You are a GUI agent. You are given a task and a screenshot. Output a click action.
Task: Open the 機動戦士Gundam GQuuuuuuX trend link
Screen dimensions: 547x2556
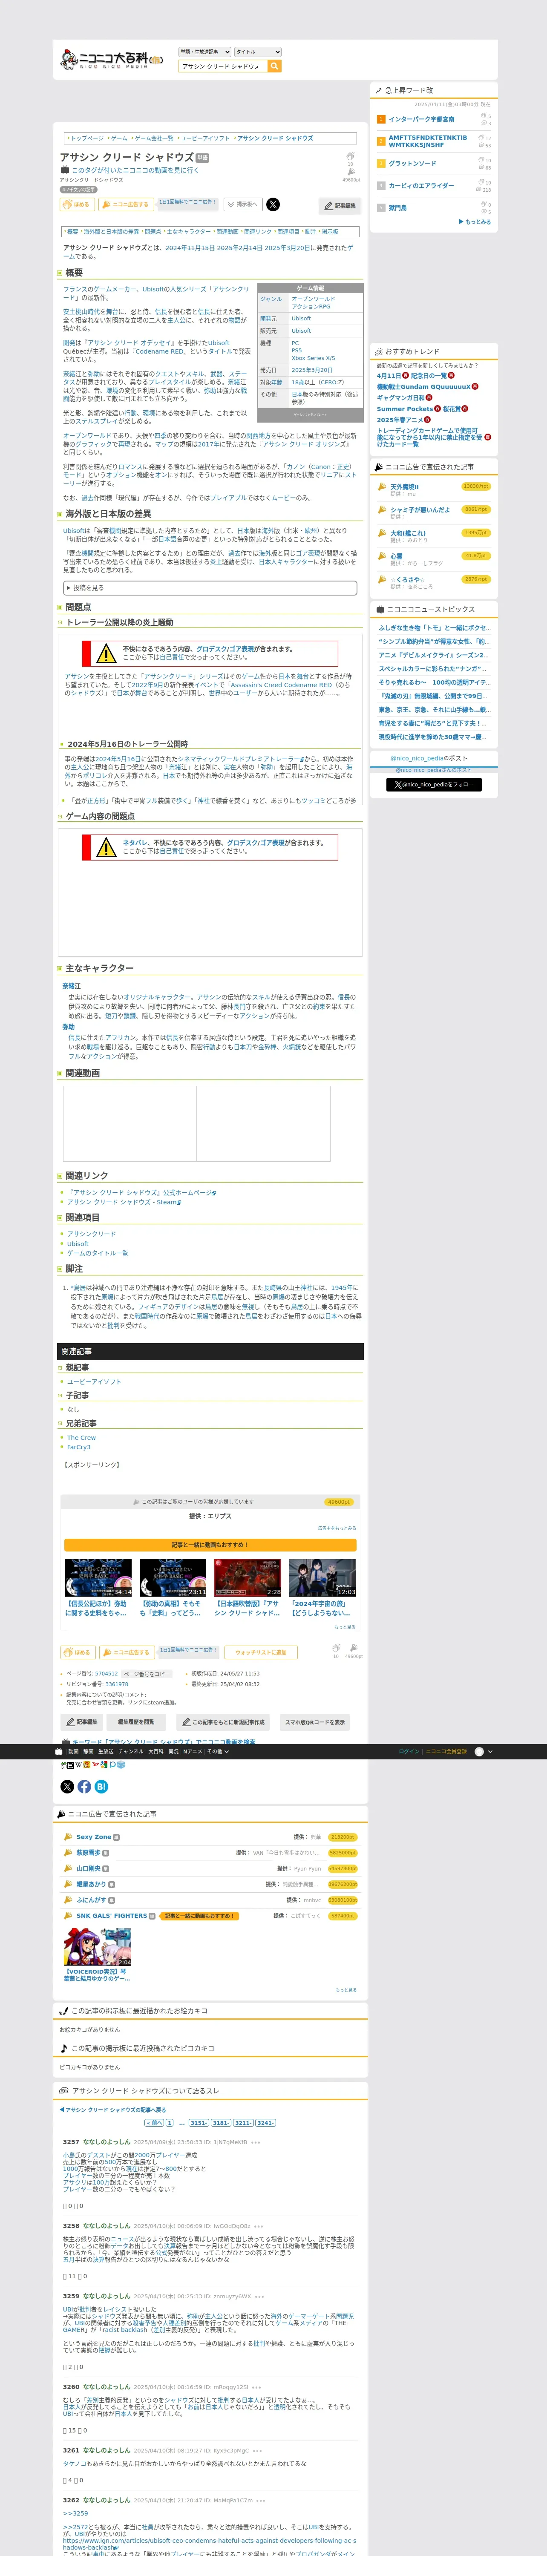424,387
